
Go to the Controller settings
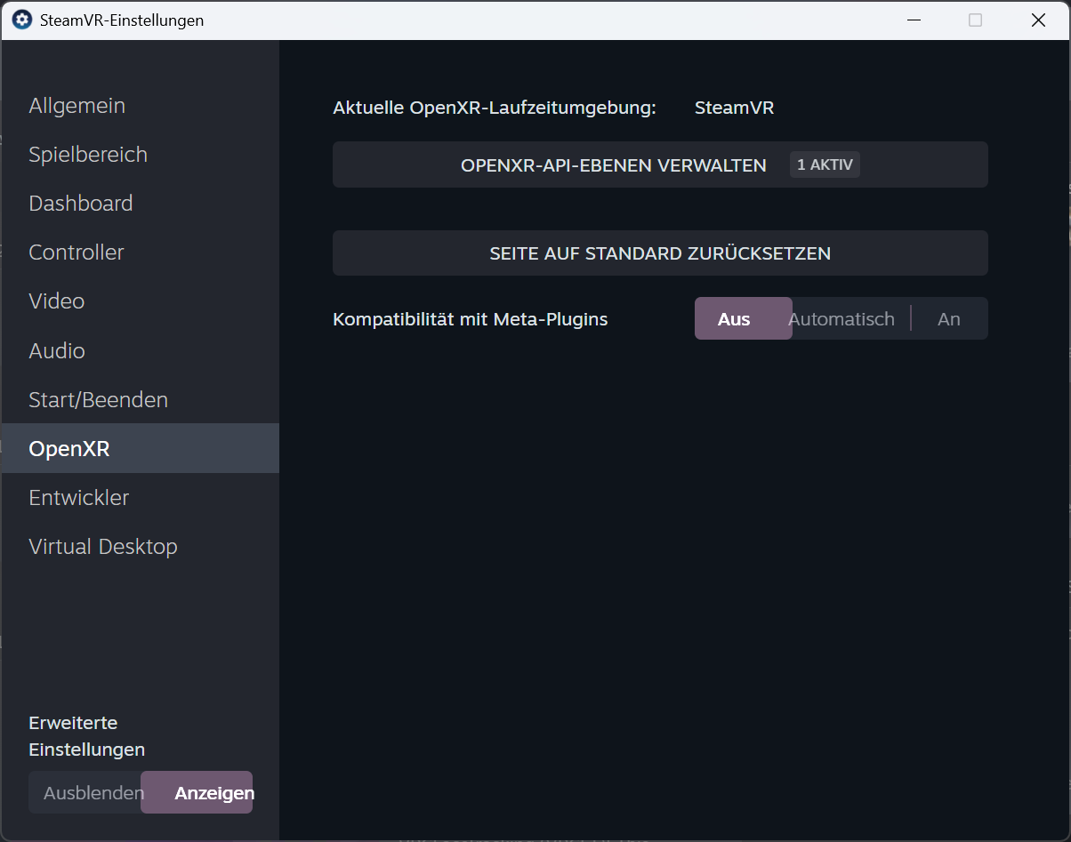(x=141, y=253)
